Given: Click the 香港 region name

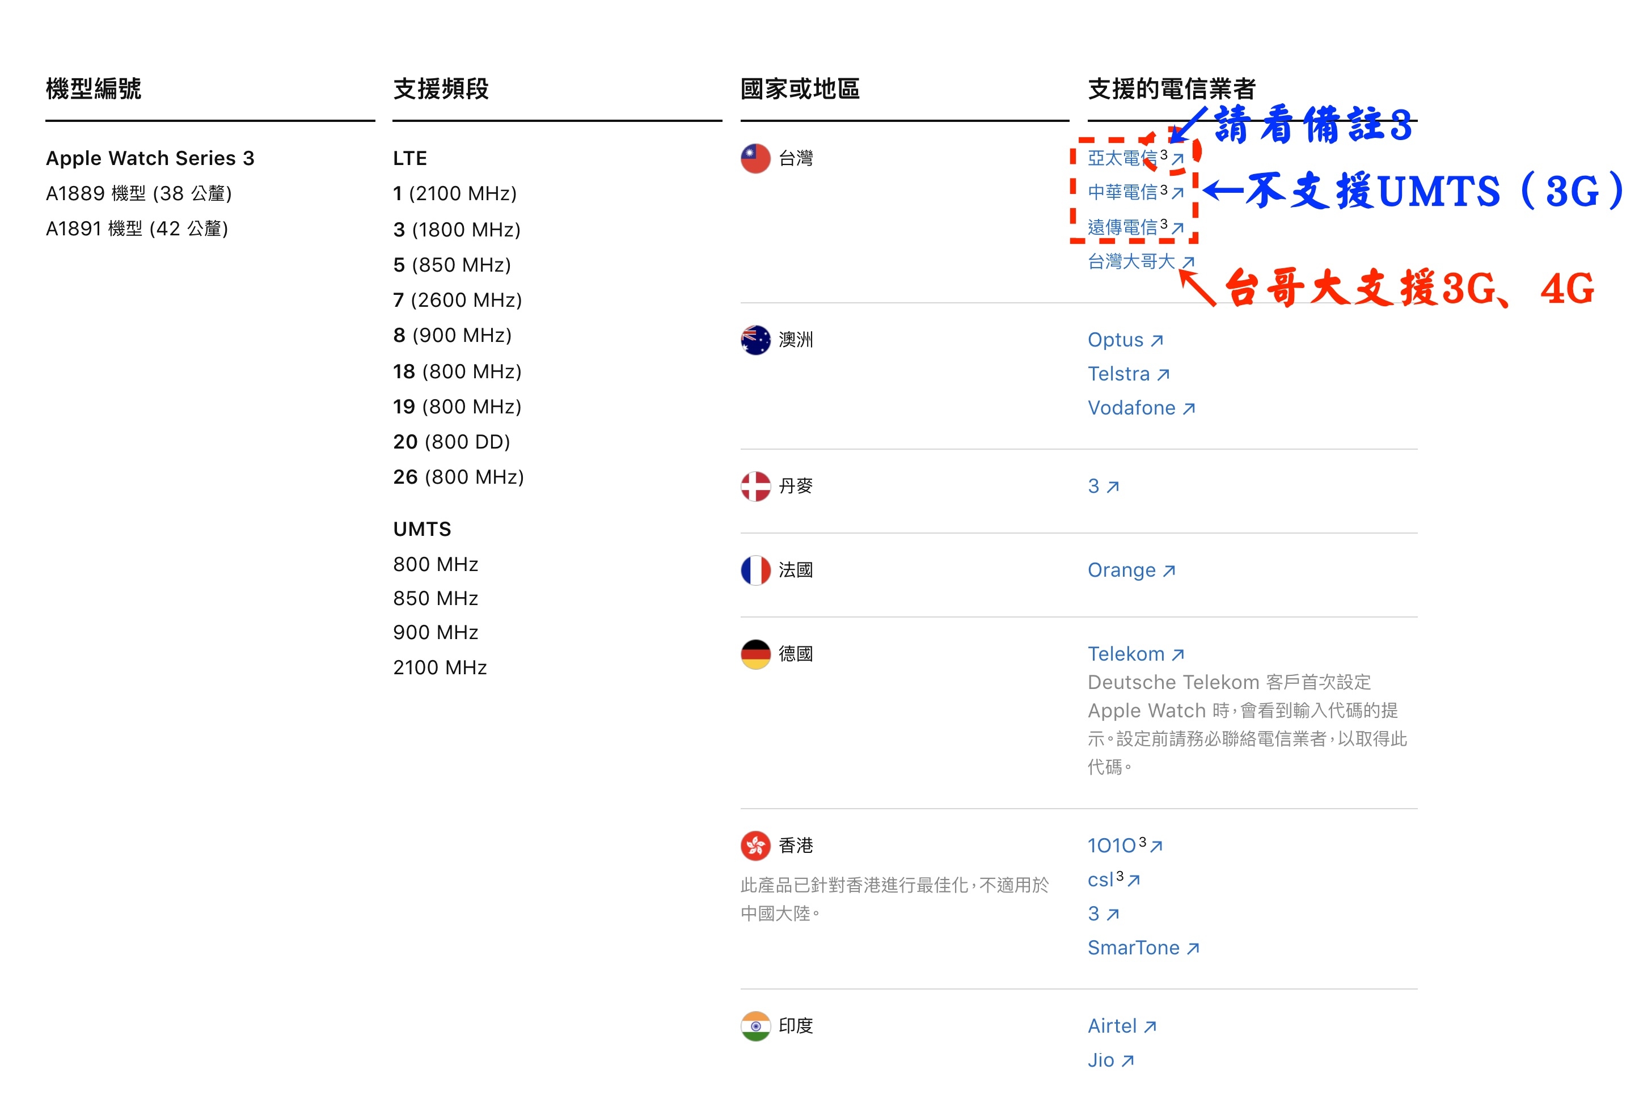Looking at the screenshot, I should (796, 846).
